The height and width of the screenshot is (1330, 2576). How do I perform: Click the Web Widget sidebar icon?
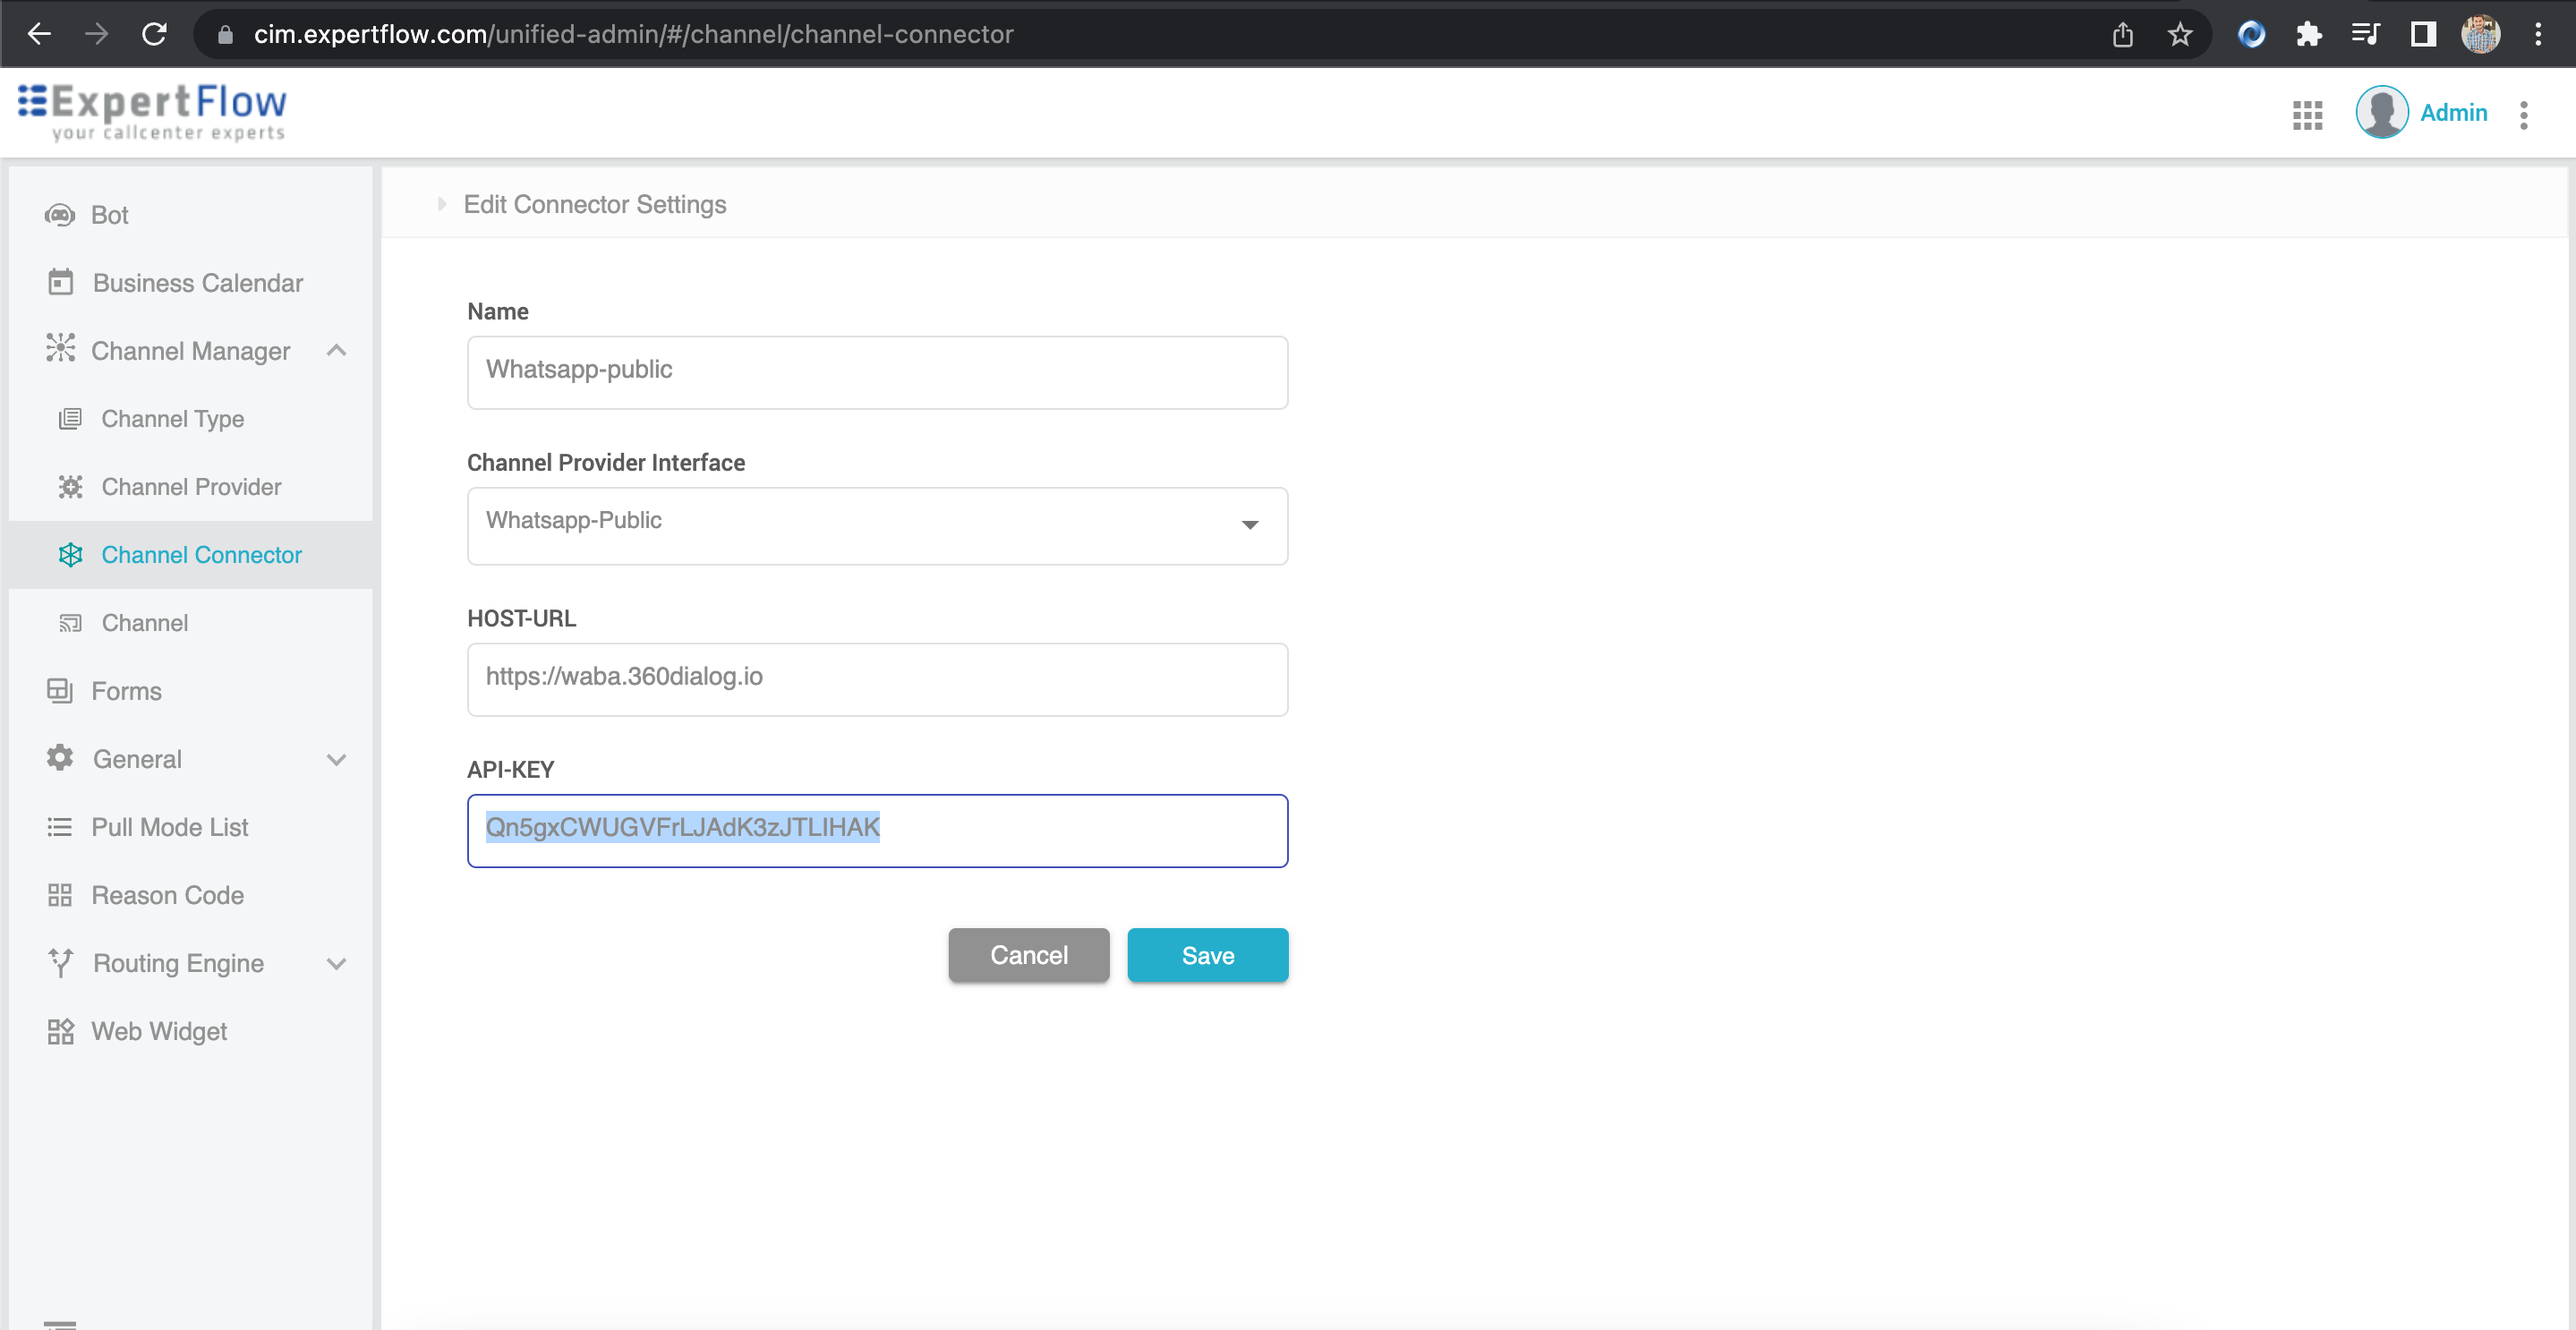(x=60, y=1031)
